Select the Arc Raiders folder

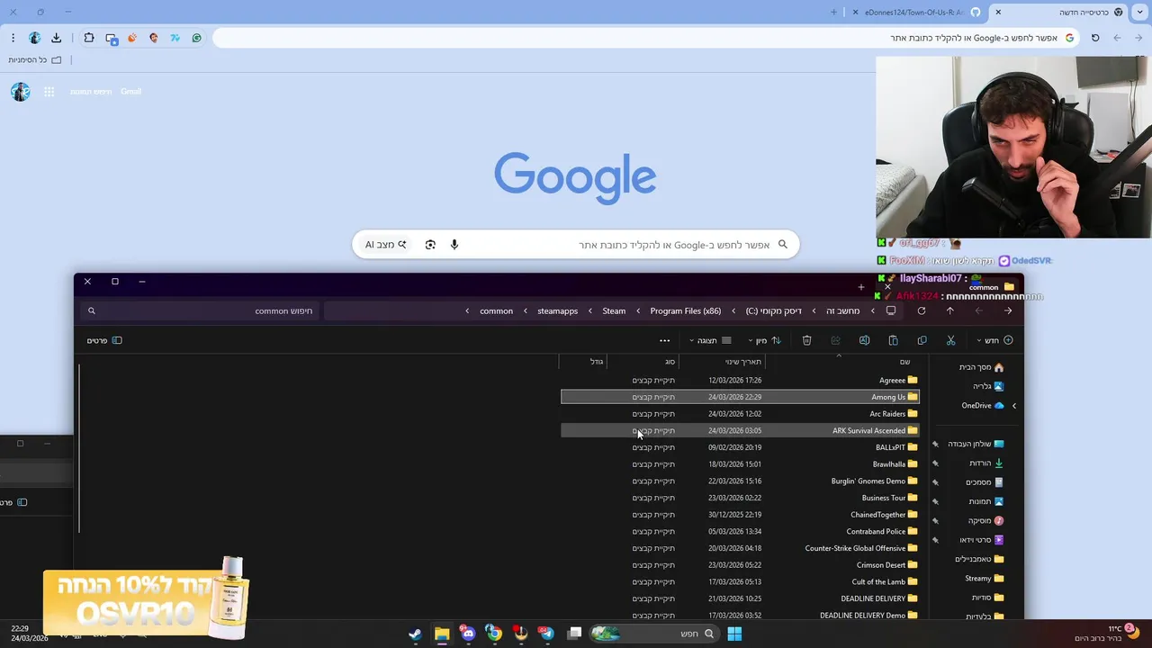[x=740, y=414]
